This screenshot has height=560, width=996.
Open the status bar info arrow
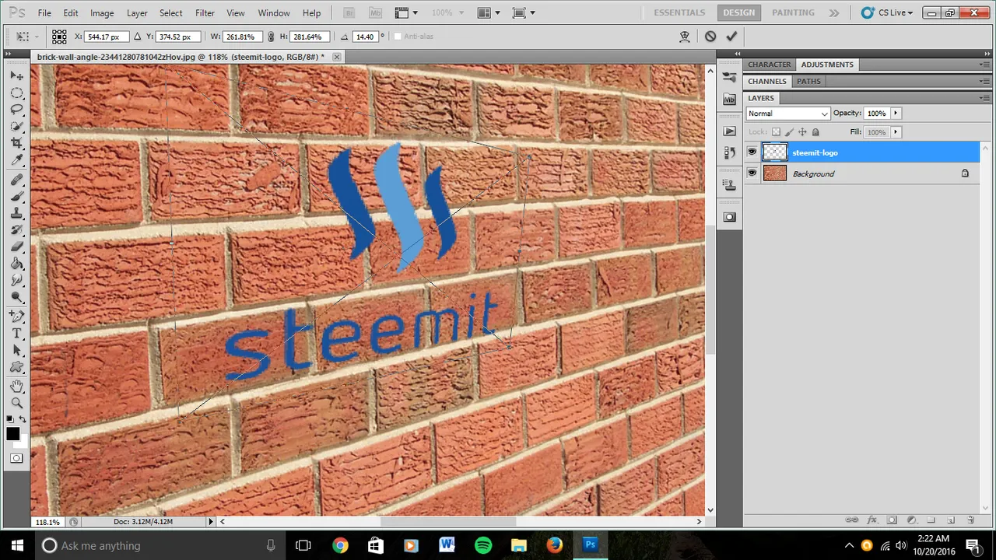[x=210, y=521]
